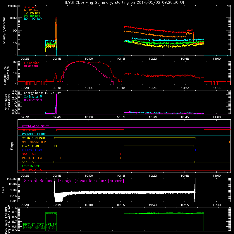This screenshot has height=234, width=234.
Task: Click the POSSIBLE_FLARE flag label
Action: click(x=34, y=134)
